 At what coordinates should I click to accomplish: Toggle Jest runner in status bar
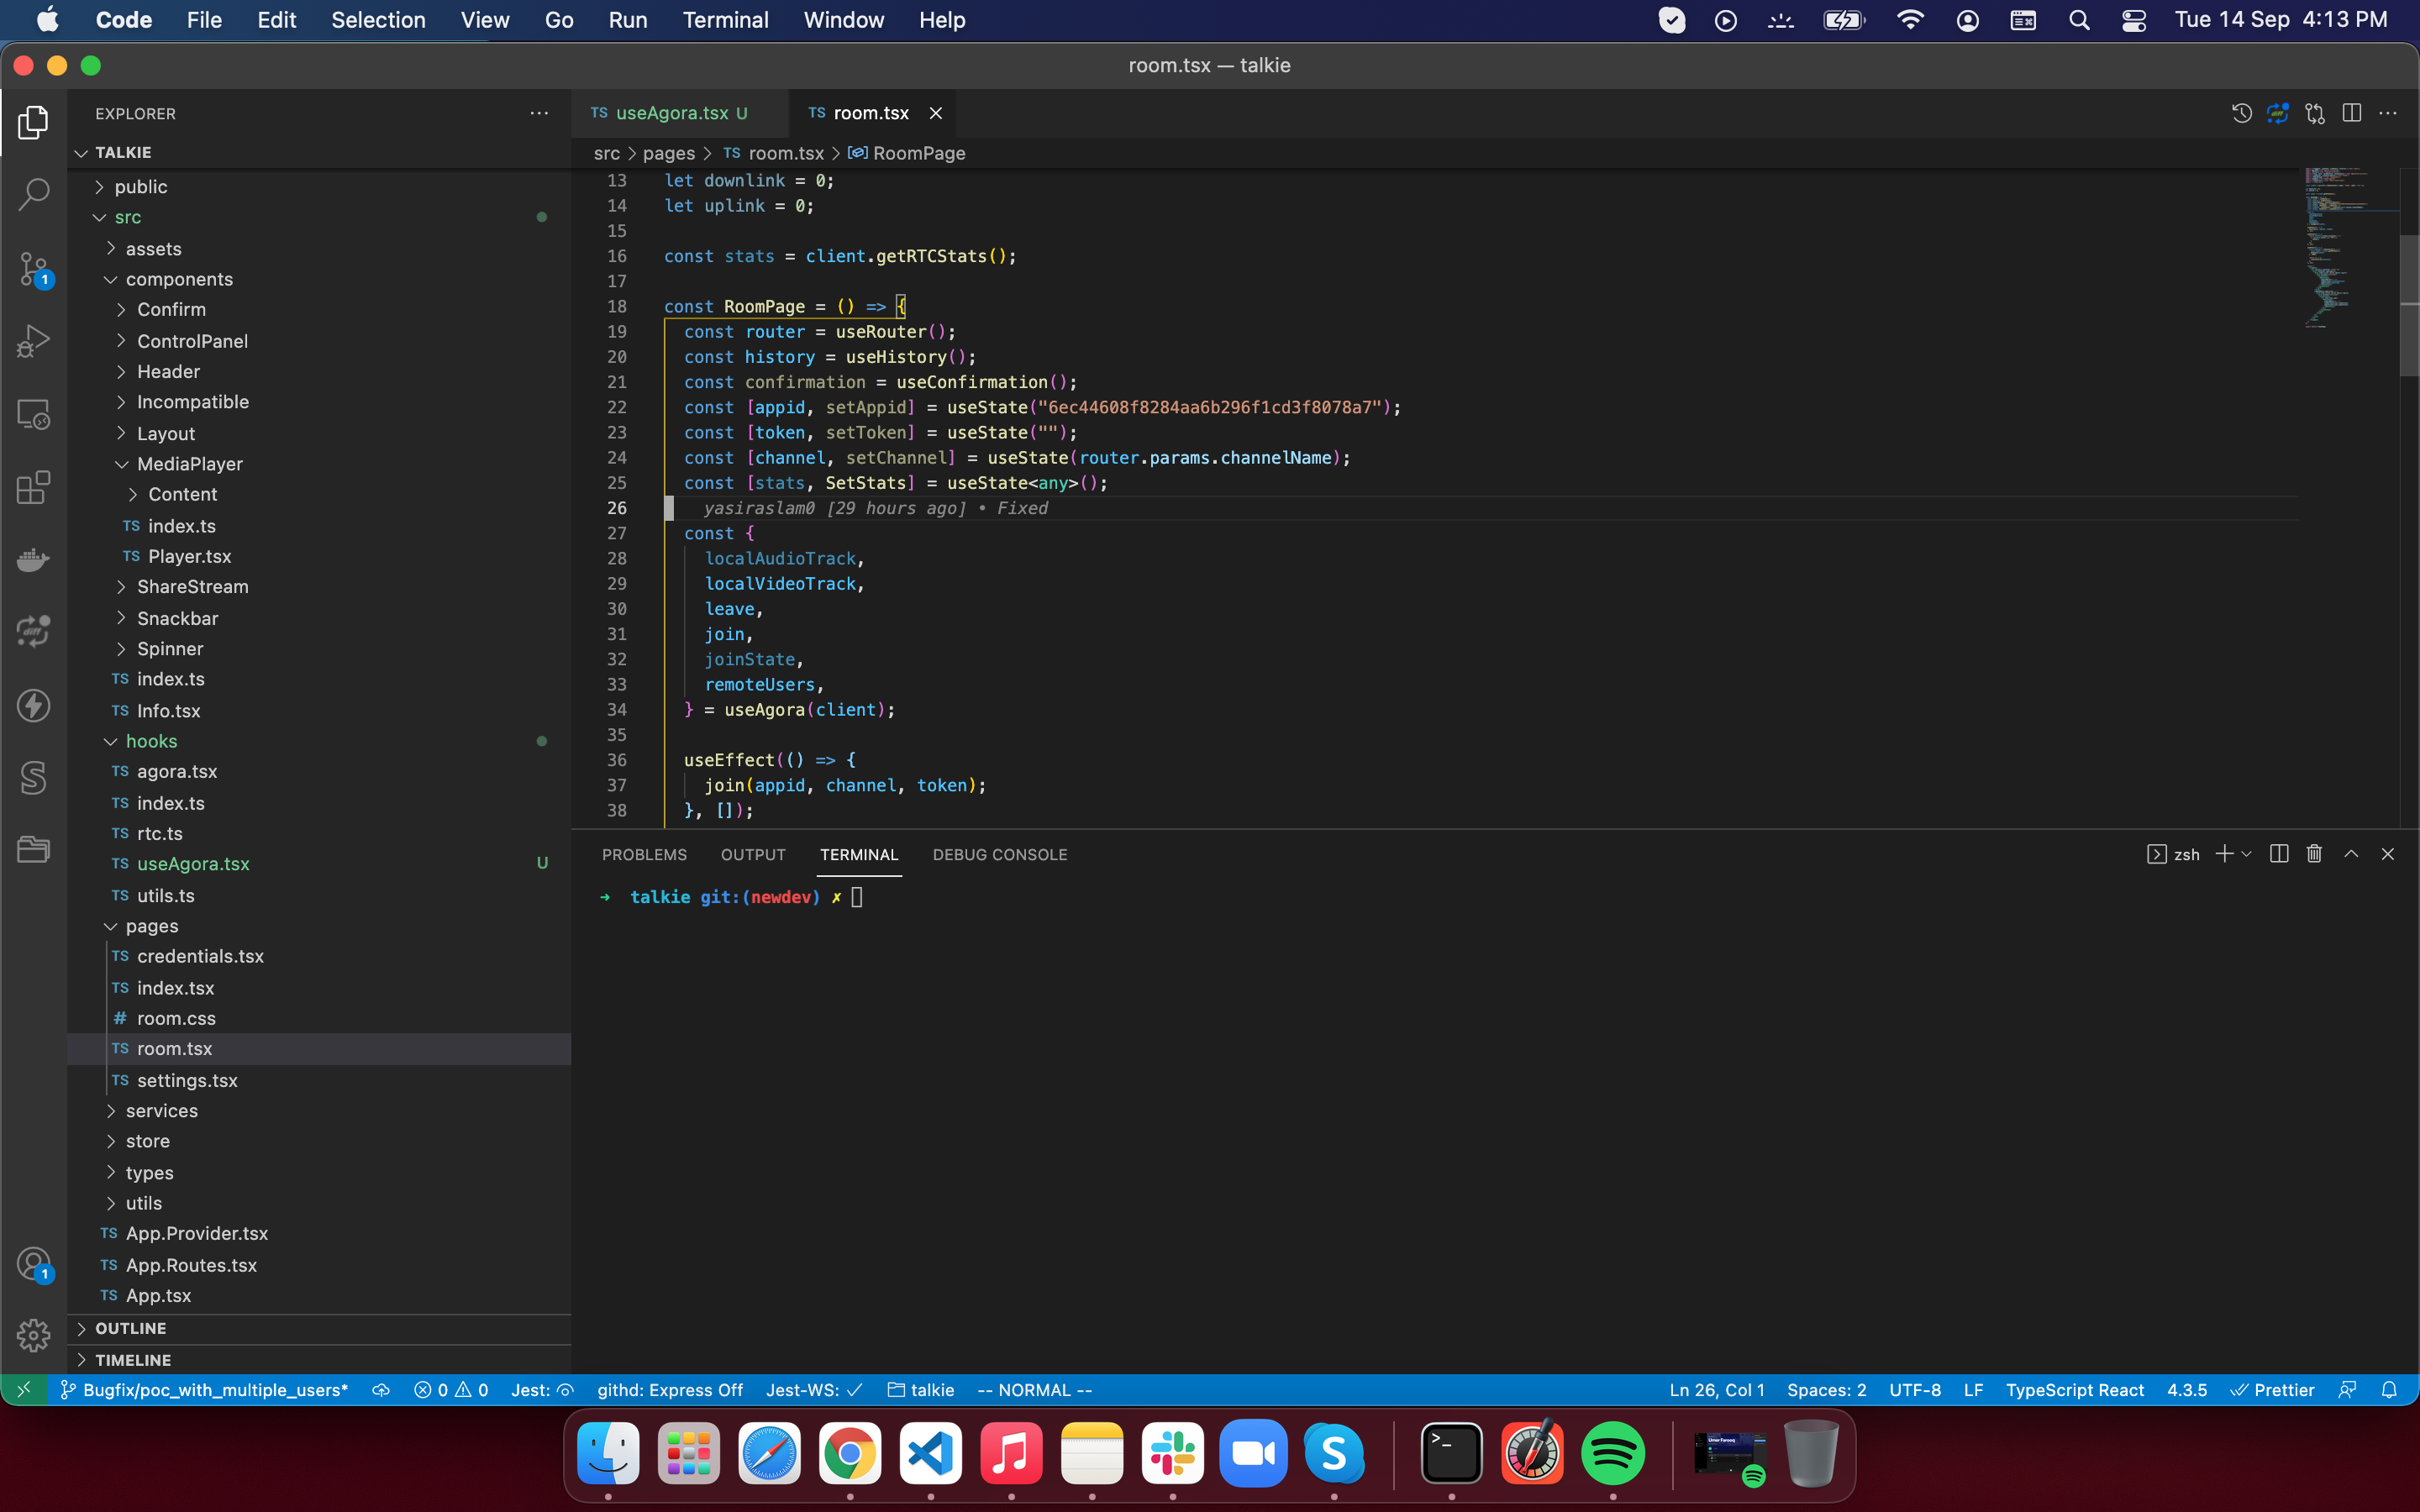(542, 1390)
